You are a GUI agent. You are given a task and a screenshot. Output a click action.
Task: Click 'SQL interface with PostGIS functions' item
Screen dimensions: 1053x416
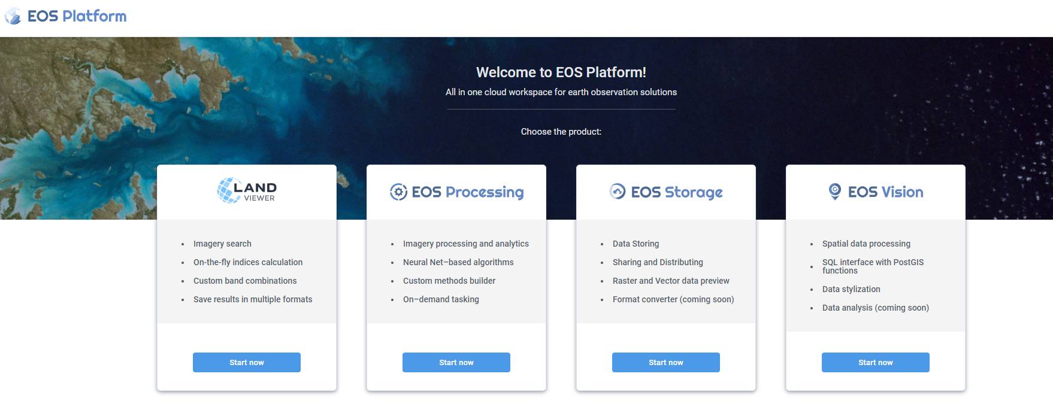[873, 266]
